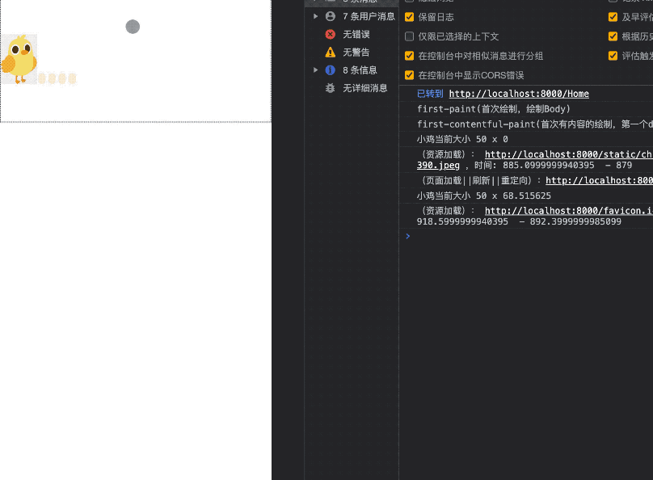Check the 仅限已选择的上下文 option
The image size is (653, 480).
point(410,36)
